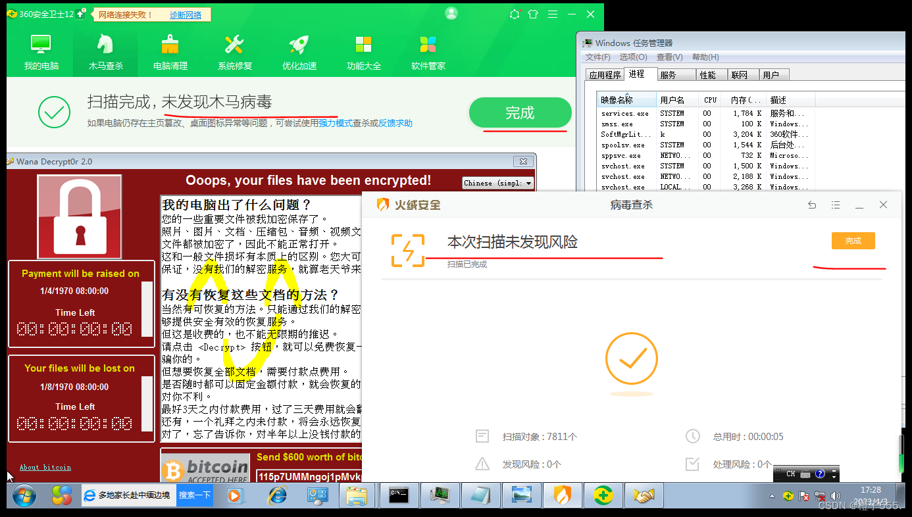Show hidden tray icons arrow
The width and height of the screenshot is (912, 517).
coord(772,496)
